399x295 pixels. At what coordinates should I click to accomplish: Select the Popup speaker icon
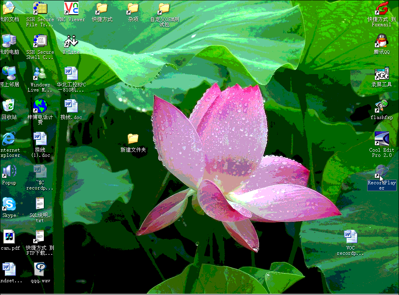coord(9,172)
